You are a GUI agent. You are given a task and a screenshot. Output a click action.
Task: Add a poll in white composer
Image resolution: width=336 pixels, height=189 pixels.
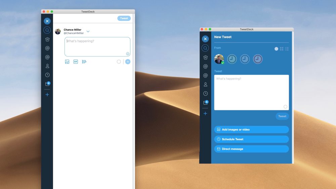(x=84, y=62)
